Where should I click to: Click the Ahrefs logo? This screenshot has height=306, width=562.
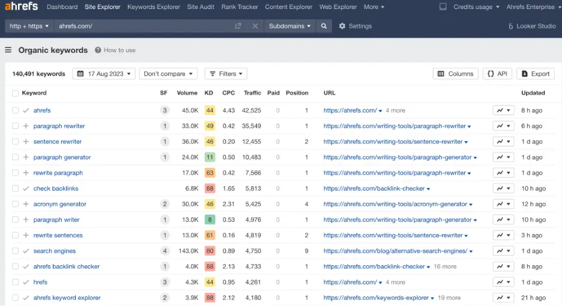pos(21,7)
